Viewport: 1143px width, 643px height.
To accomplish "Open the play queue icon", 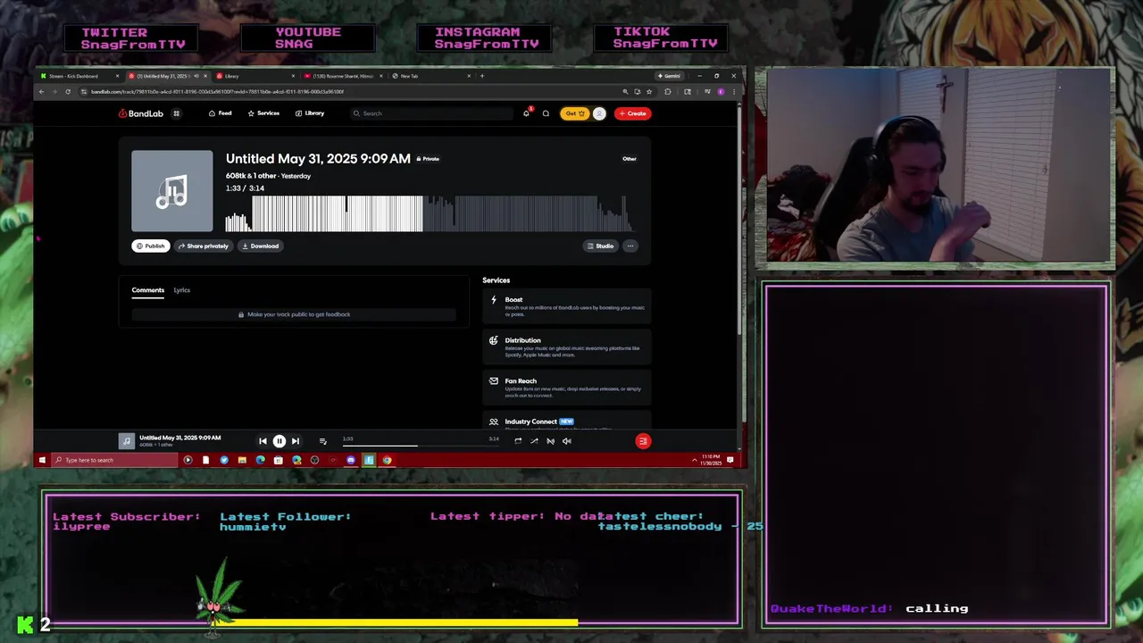I will pyautogui.click(x=322, y=441).
